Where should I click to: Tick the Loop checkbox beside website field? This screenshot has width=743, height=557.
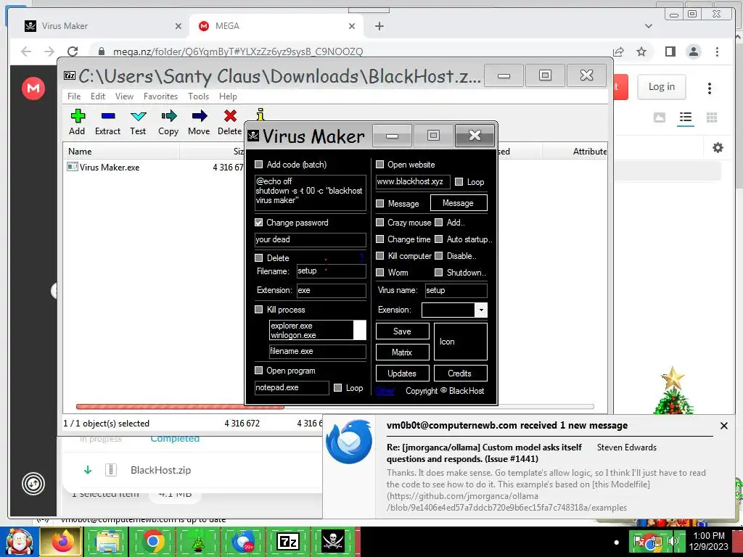point(459,181)
